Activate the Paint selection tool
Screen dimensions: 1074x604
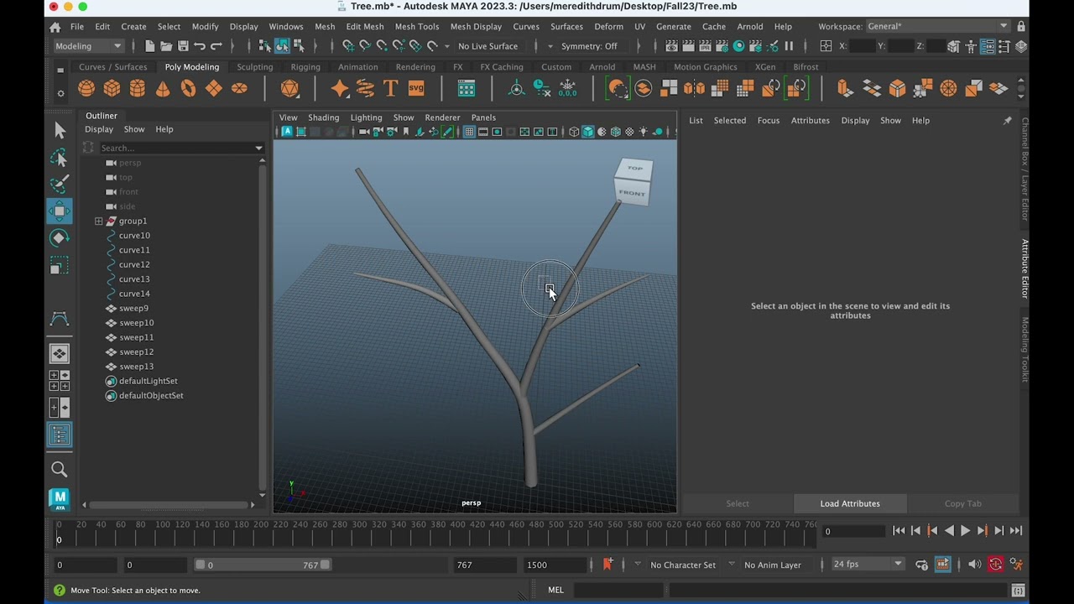tap(60, 184)
